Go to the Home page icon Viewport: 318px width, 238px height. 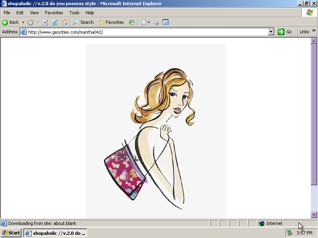(x=64, y=22)
